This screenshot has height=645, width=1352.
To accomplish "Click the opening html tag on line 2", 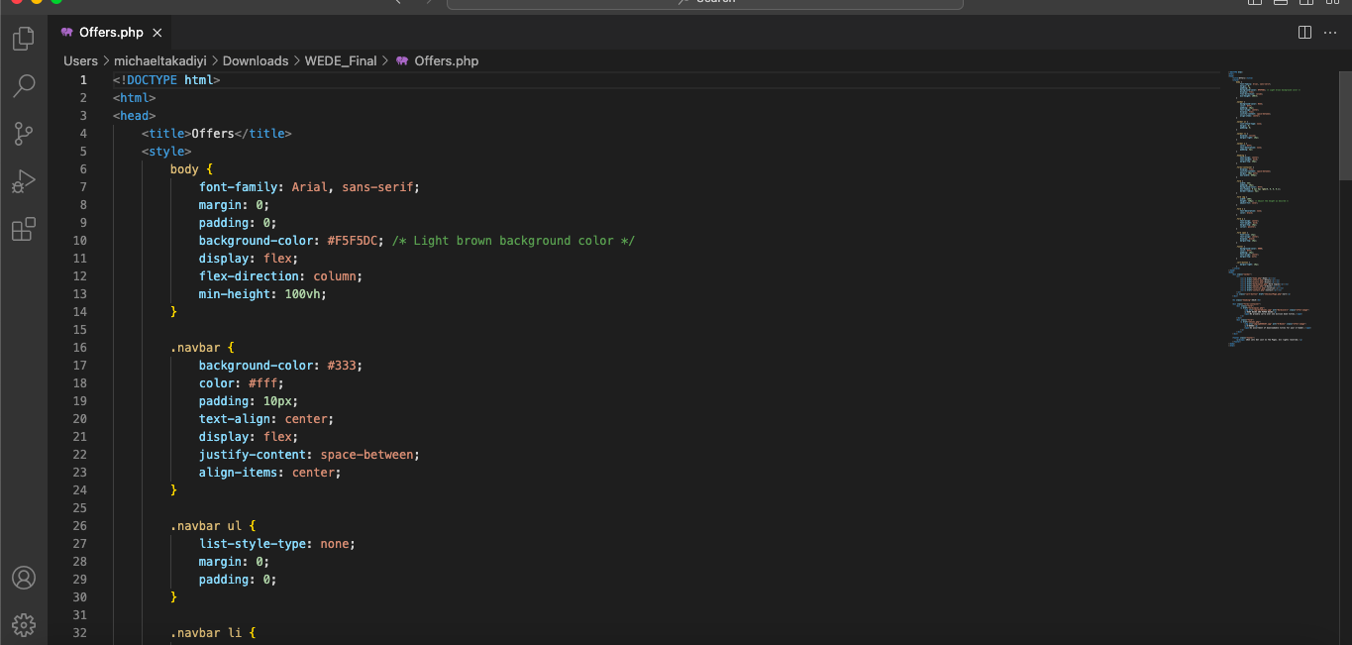I will [x=134, y=98].
